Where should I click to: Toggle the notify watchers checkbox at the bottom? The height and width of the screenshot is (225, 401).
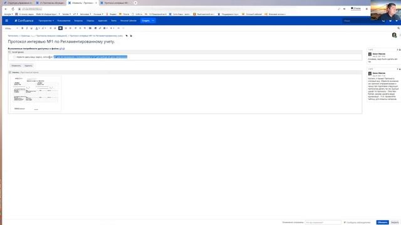345,222
